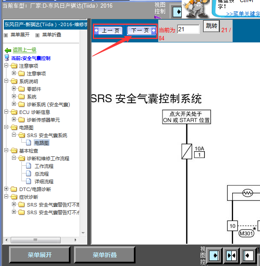Click the list icon beside top 菜单展开
This screenshot has width=260, height=266.
click(x=6, y=35)
